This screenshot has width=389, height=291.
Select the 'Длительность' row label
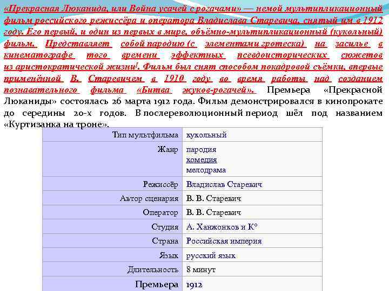coord(153,269)
